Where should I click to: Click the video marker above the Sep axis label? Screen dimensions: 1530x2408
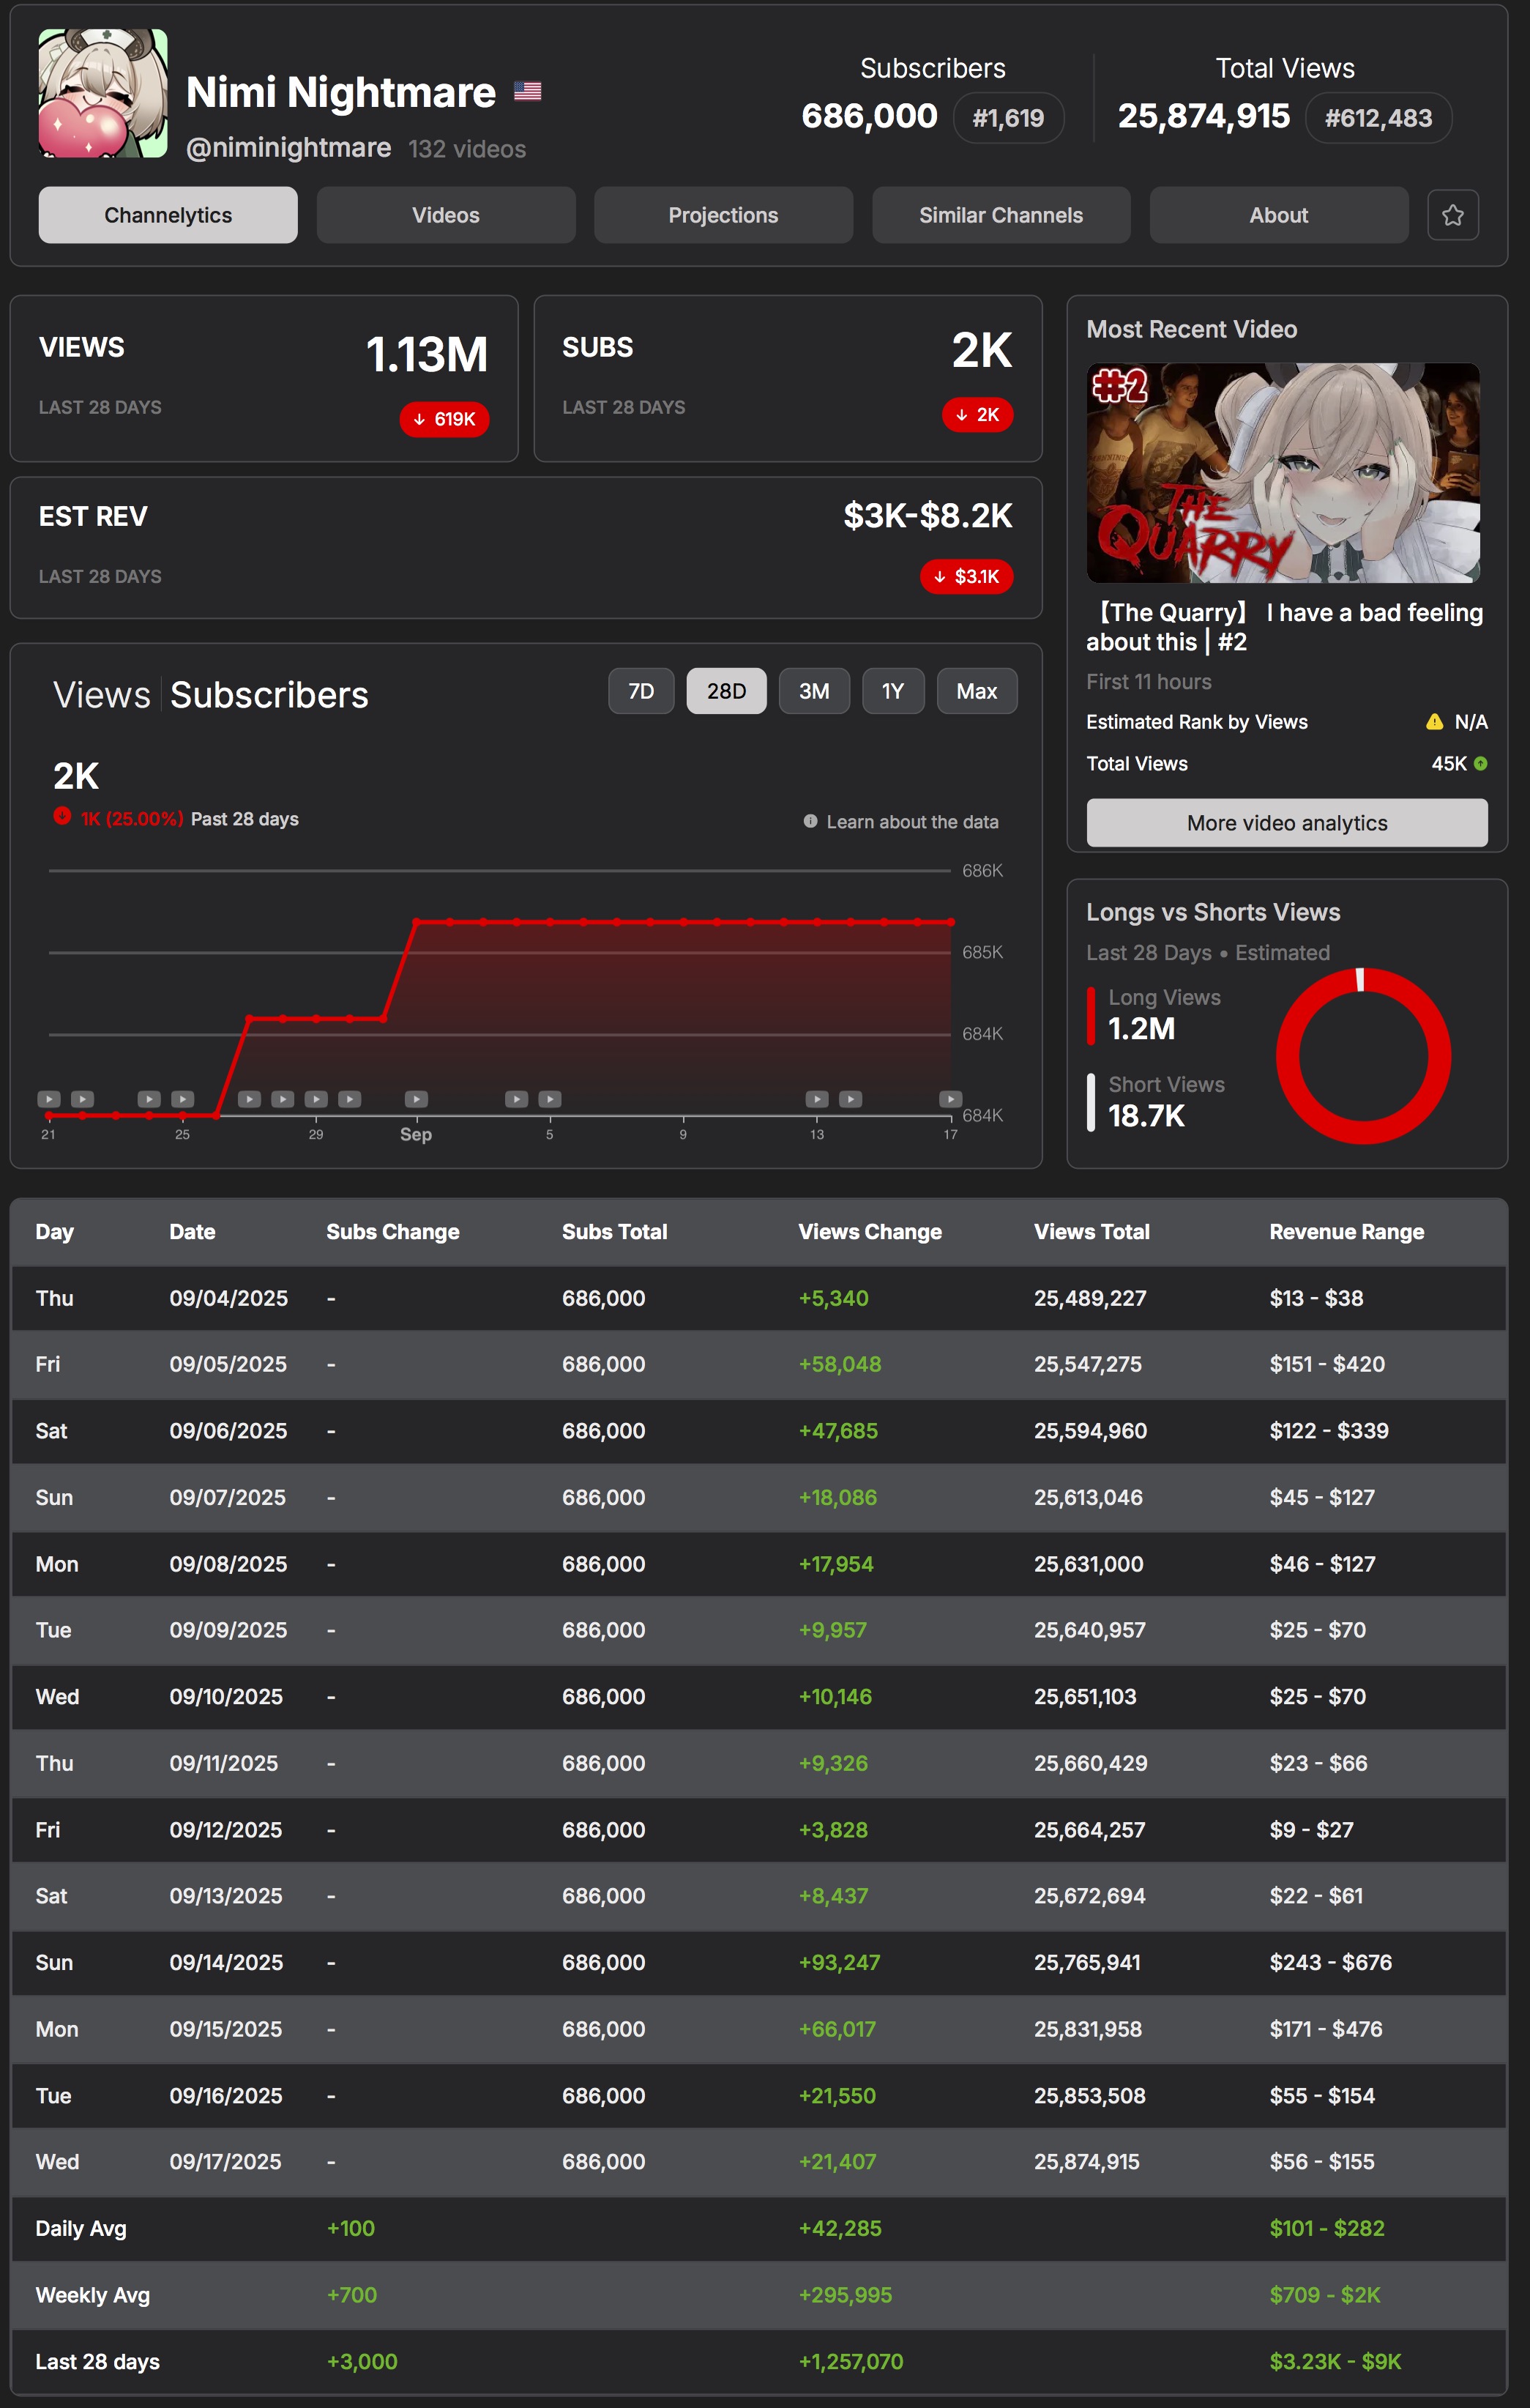tap(417, 1099)
